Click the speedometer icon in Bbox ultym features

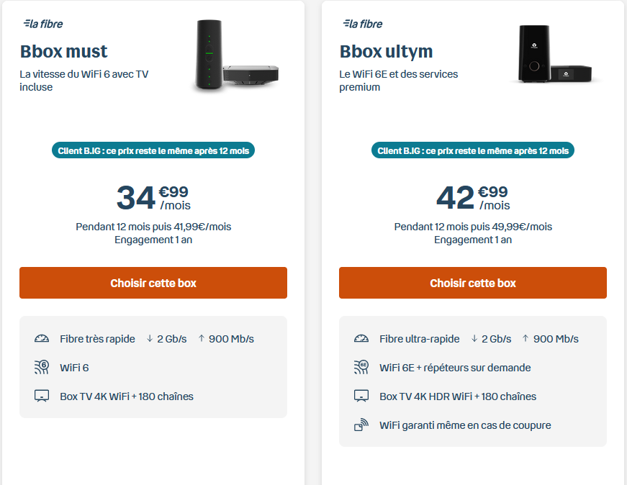click(361, 339)
